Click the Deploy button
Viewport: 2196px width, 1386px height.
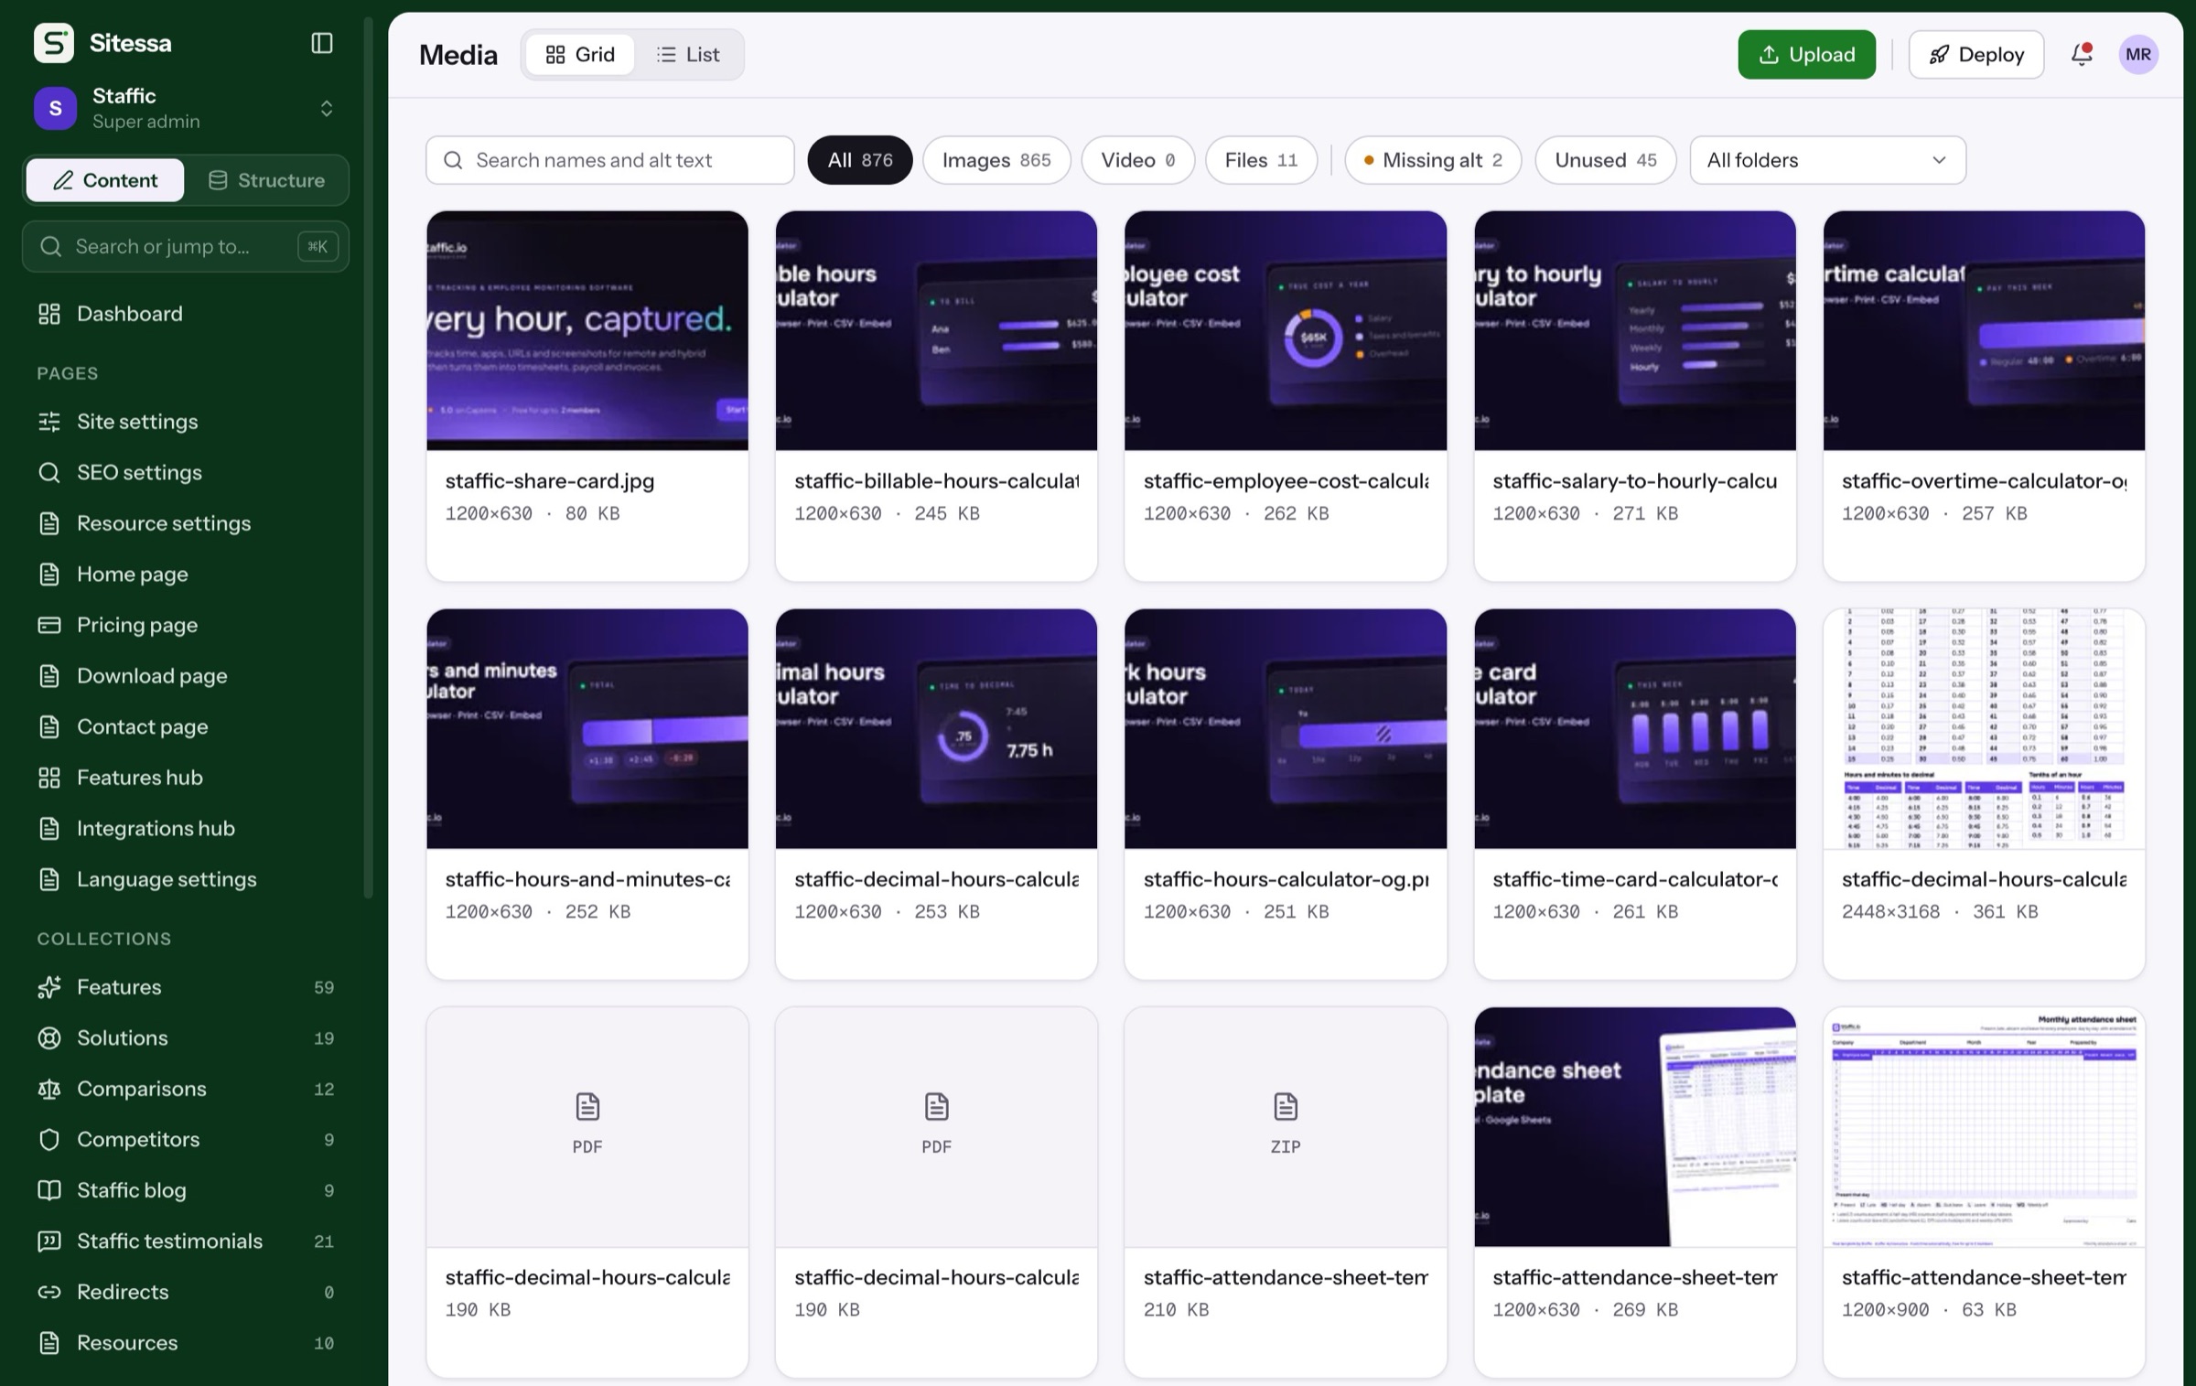pyautogui.click(x=1975, y=55)
